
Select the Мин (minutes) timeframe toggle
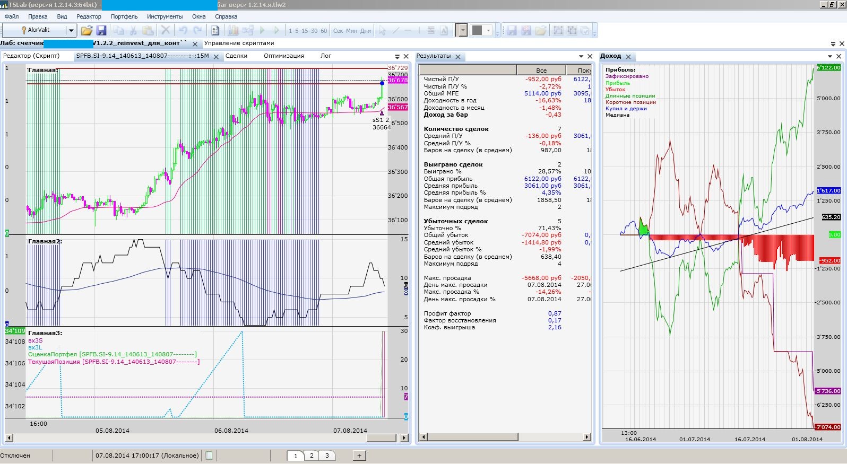point(351,31)
